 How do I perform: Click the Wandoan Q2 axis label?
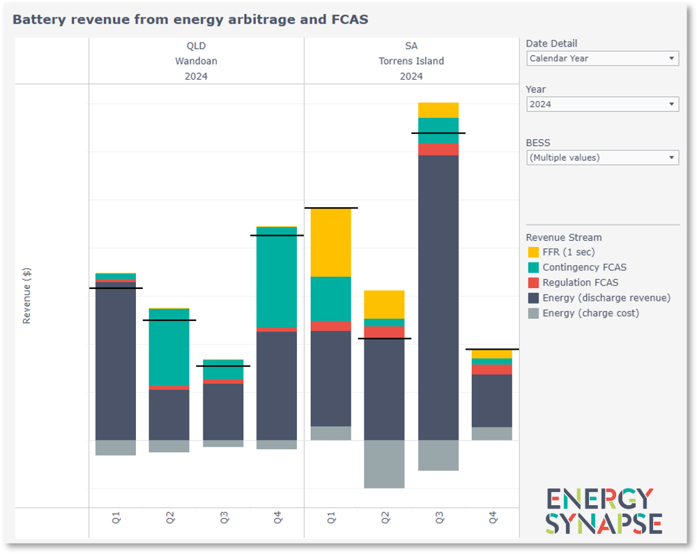click(170, 518)
